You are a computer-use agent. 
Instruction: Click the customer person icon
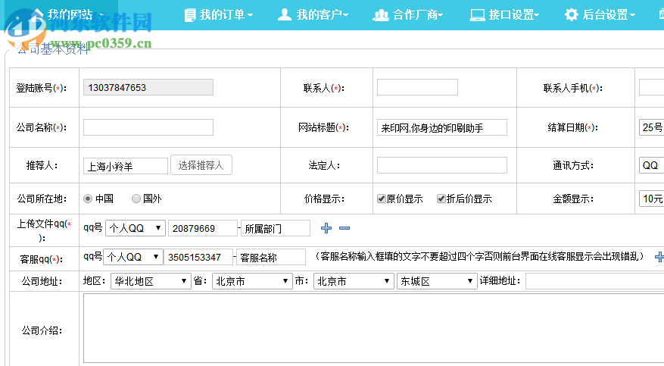pyautogui.click(x=285, y=15)
